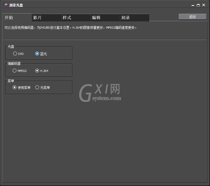Click the 光盘 group label

(11, 46)
